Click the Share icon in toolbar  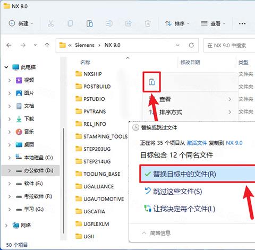click(129, 23)
